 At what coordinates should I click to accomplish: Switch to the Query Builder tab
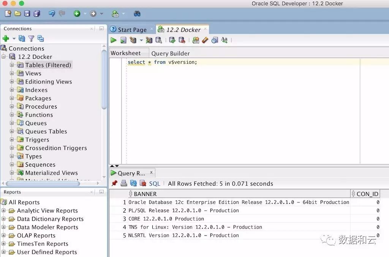[x=171, y=53]
